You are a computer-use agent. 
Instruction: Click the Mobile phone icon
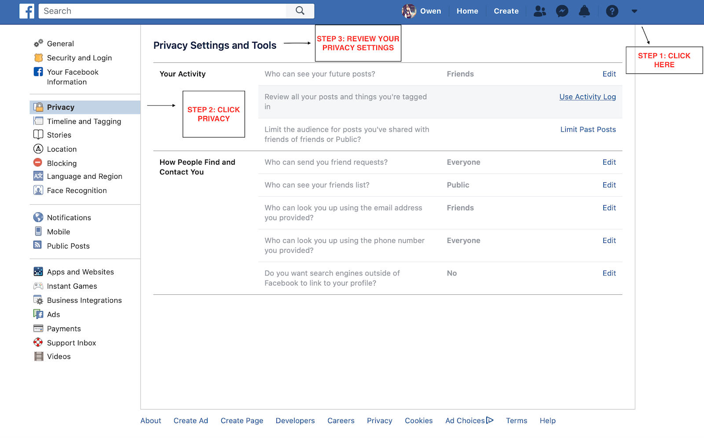(38, 231)
